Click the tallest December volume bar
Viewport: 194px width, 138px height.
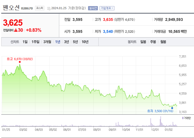161,121
